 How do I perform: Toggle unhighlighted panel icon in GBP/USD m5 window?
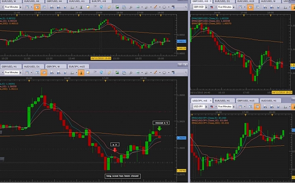click(257, 7)
